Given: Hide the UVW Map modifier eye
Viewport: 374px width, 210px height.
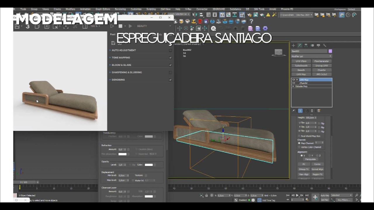Looking at the screenshot, I should pyautogui.click(x=294, y=80).
